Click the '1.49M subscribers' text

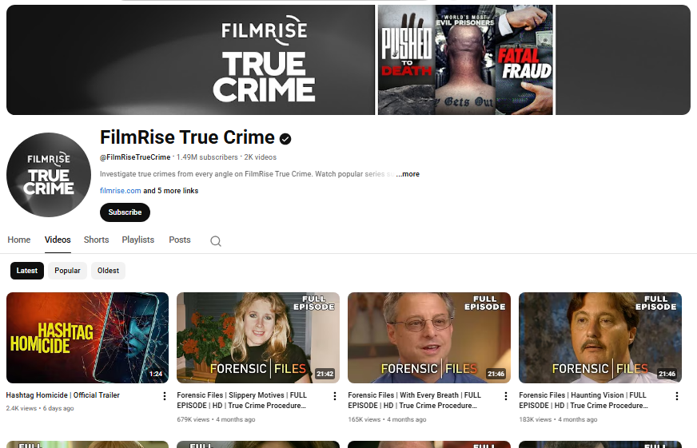[x=207, y=157]
